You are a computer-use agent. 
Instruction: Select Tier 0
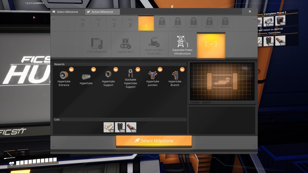83,23
